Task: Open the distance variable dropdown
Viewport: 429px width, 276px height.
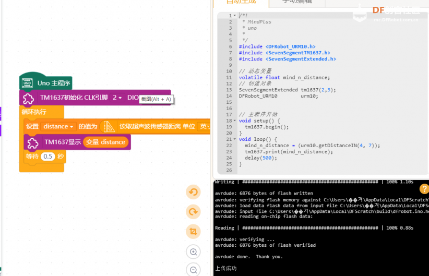Action: click(x=58, y=126)
